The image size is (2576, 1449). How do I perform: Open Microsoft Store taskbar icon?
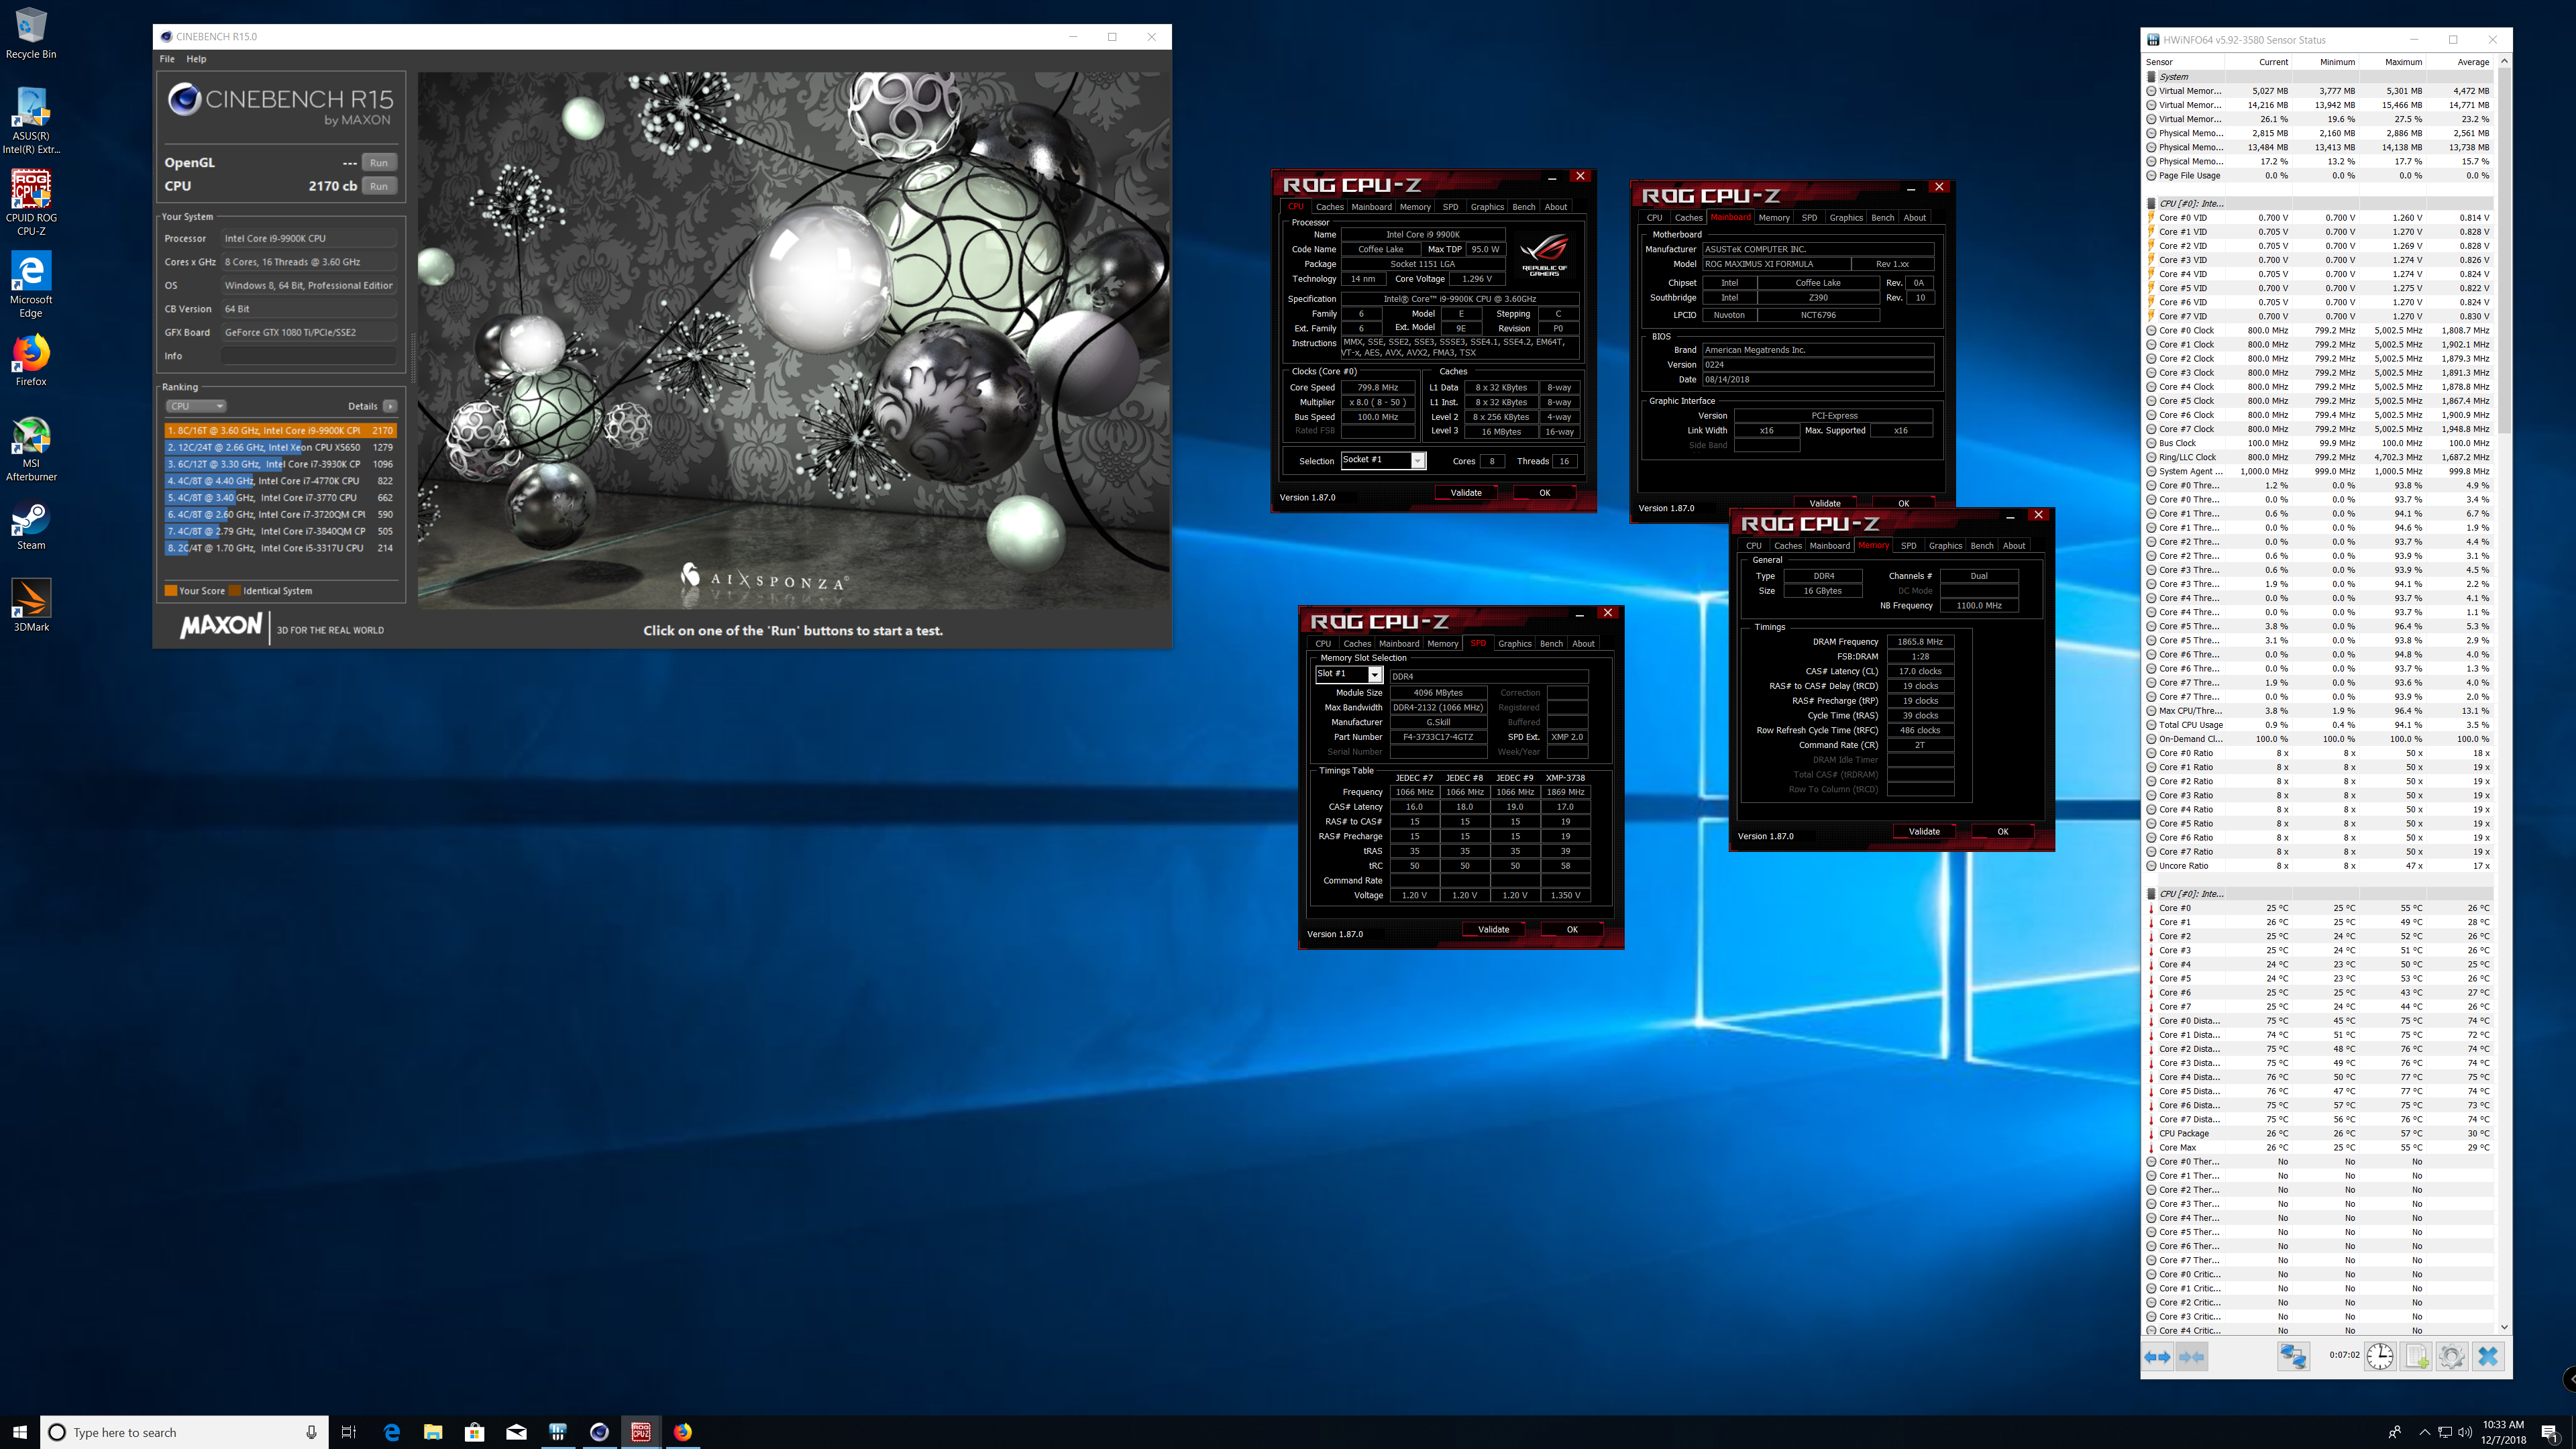pos(475,1432)
